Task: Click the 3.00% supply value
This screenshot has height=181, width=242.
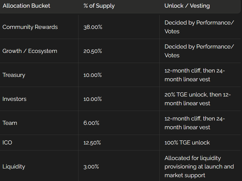Action: pyautogui.click(x=91, y=167)
